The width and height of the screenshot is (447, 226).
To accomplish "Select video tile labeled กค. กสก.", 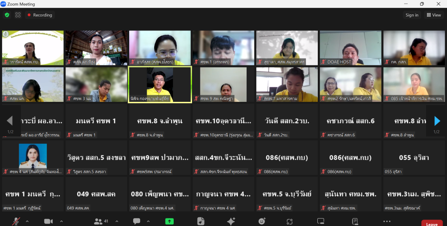I will click(x=414, y=48).
